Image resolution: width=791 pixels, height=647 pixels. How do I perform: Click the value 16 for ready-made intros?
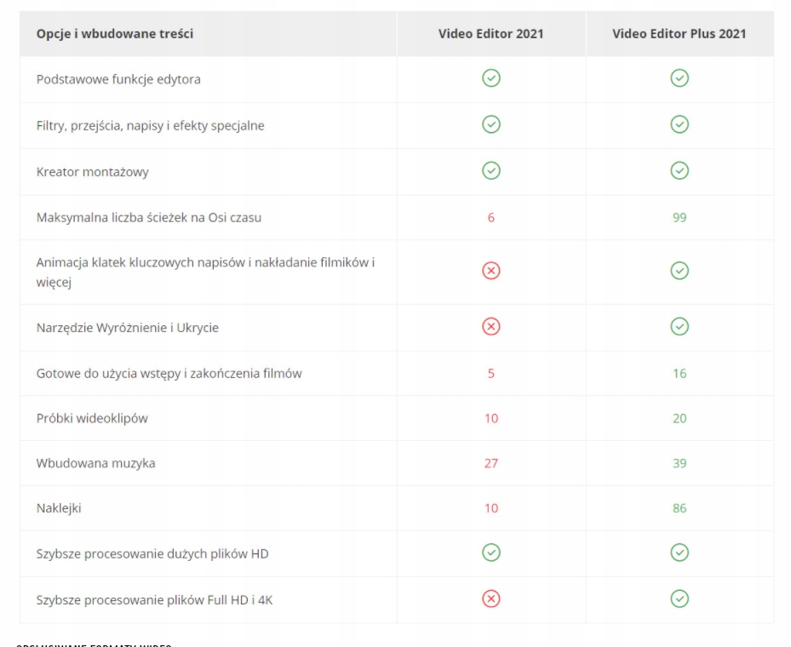(679, 373)
